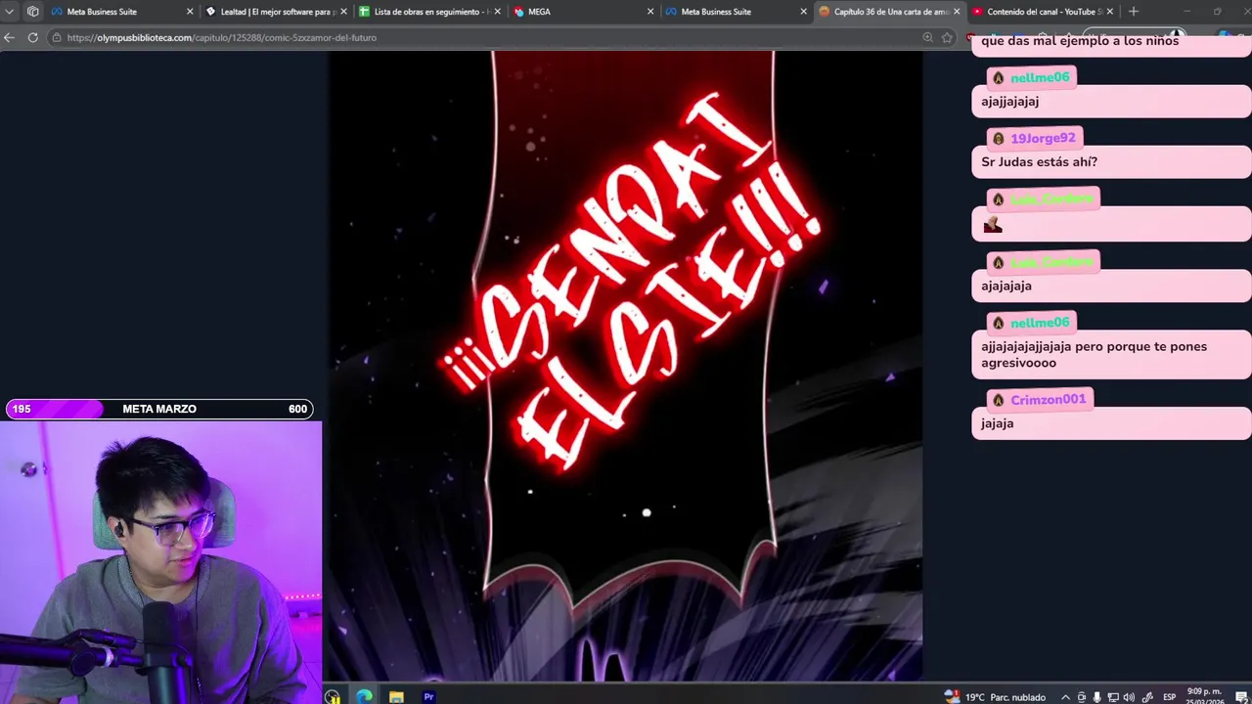Viewport: 1252px width, 704px height.
Task: Open the weather widget showing 19°C
Action: point(994,696)
